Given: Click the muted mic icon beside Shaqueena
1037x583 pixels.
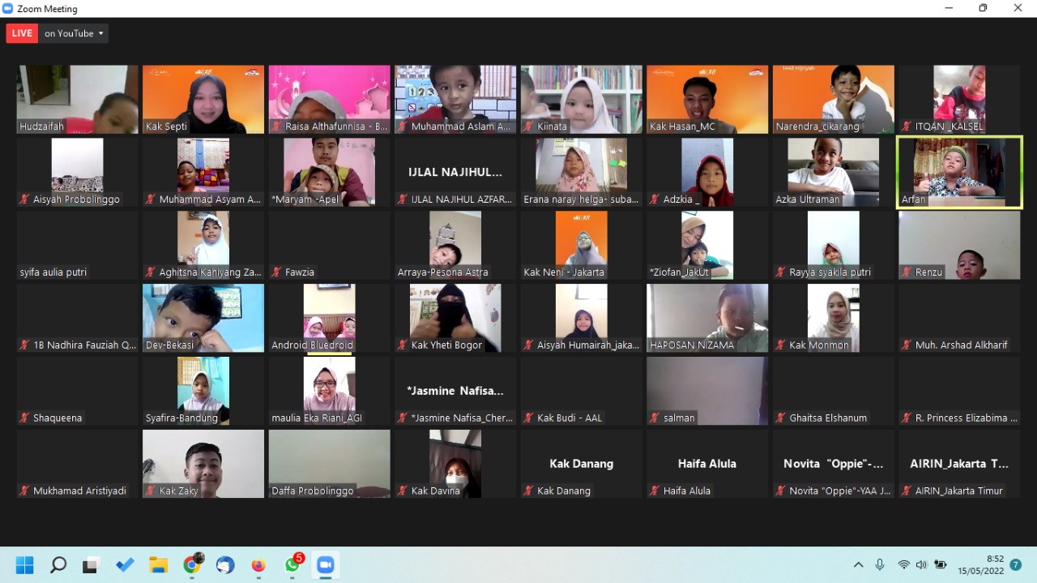Looking at the screenshot, I should point(23,418).
